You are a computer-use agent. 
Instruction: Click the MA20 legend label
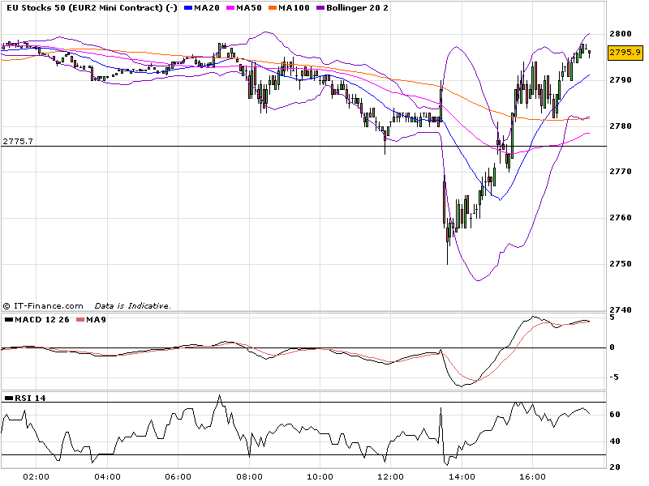click(x=207, y=8)
